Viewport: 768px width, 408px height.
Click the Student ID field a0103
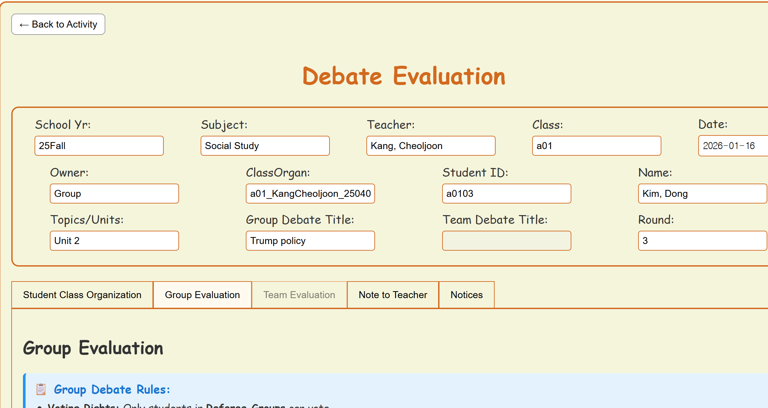507,194
